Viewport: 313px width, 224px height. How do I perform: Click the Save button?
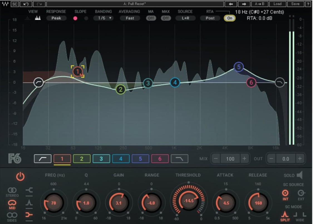(x=295, y=4)
